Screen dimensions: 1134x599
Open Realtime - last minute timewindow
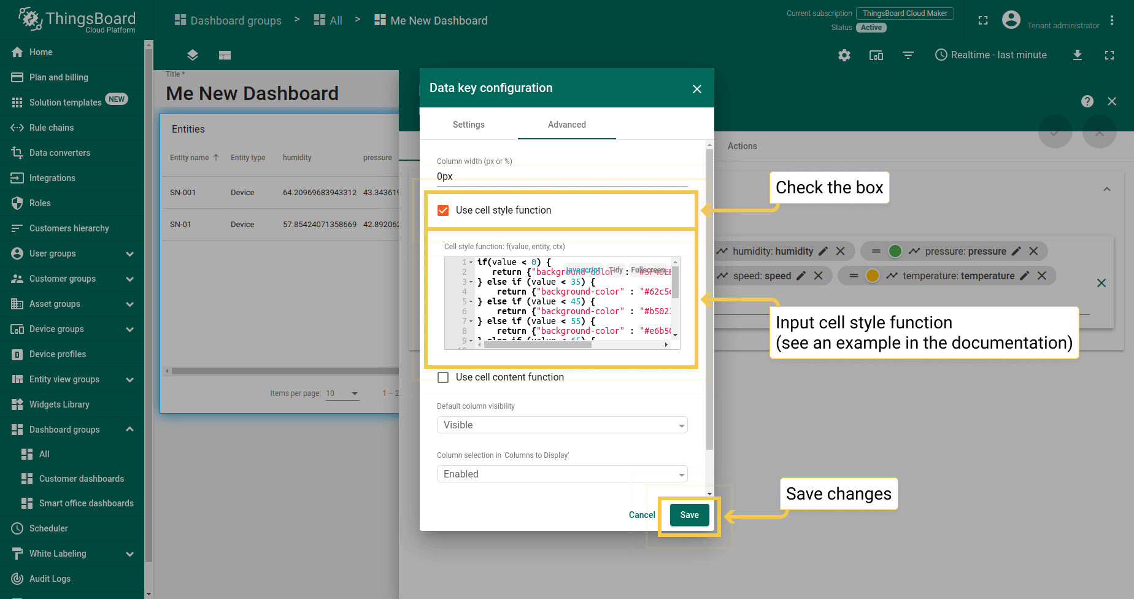coord(990,55)
